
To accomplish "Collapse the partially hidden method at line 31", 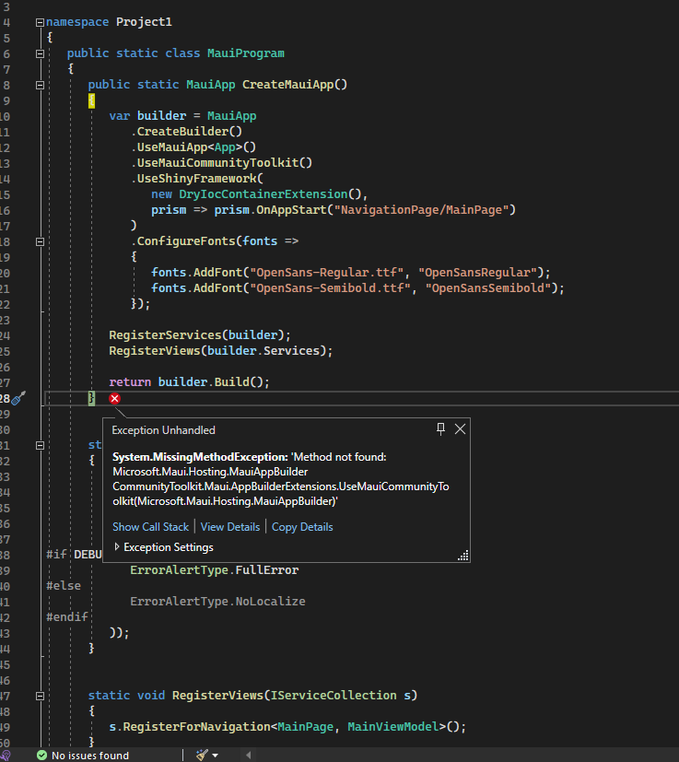I will [x=40, y=445].
